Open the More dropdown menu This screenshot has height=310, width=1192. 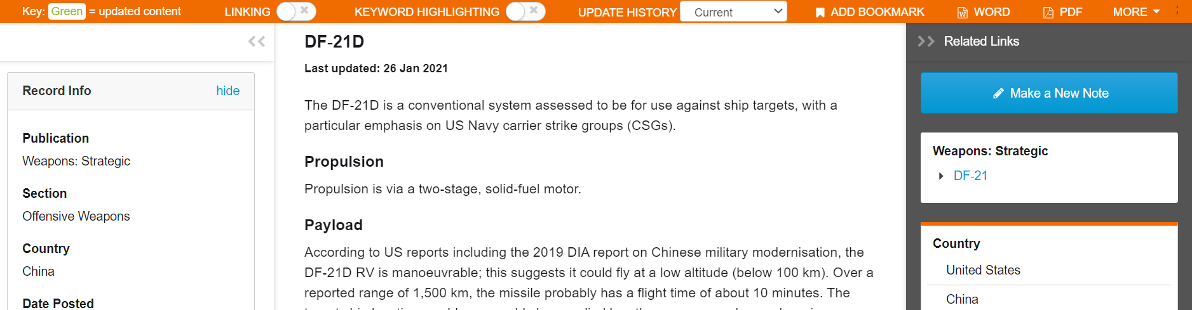click(x=1137, y=11)
